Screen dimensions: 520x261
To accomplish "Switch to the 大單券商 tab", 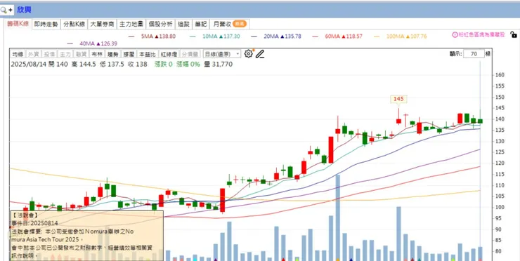I will click(x=102, y=24).
